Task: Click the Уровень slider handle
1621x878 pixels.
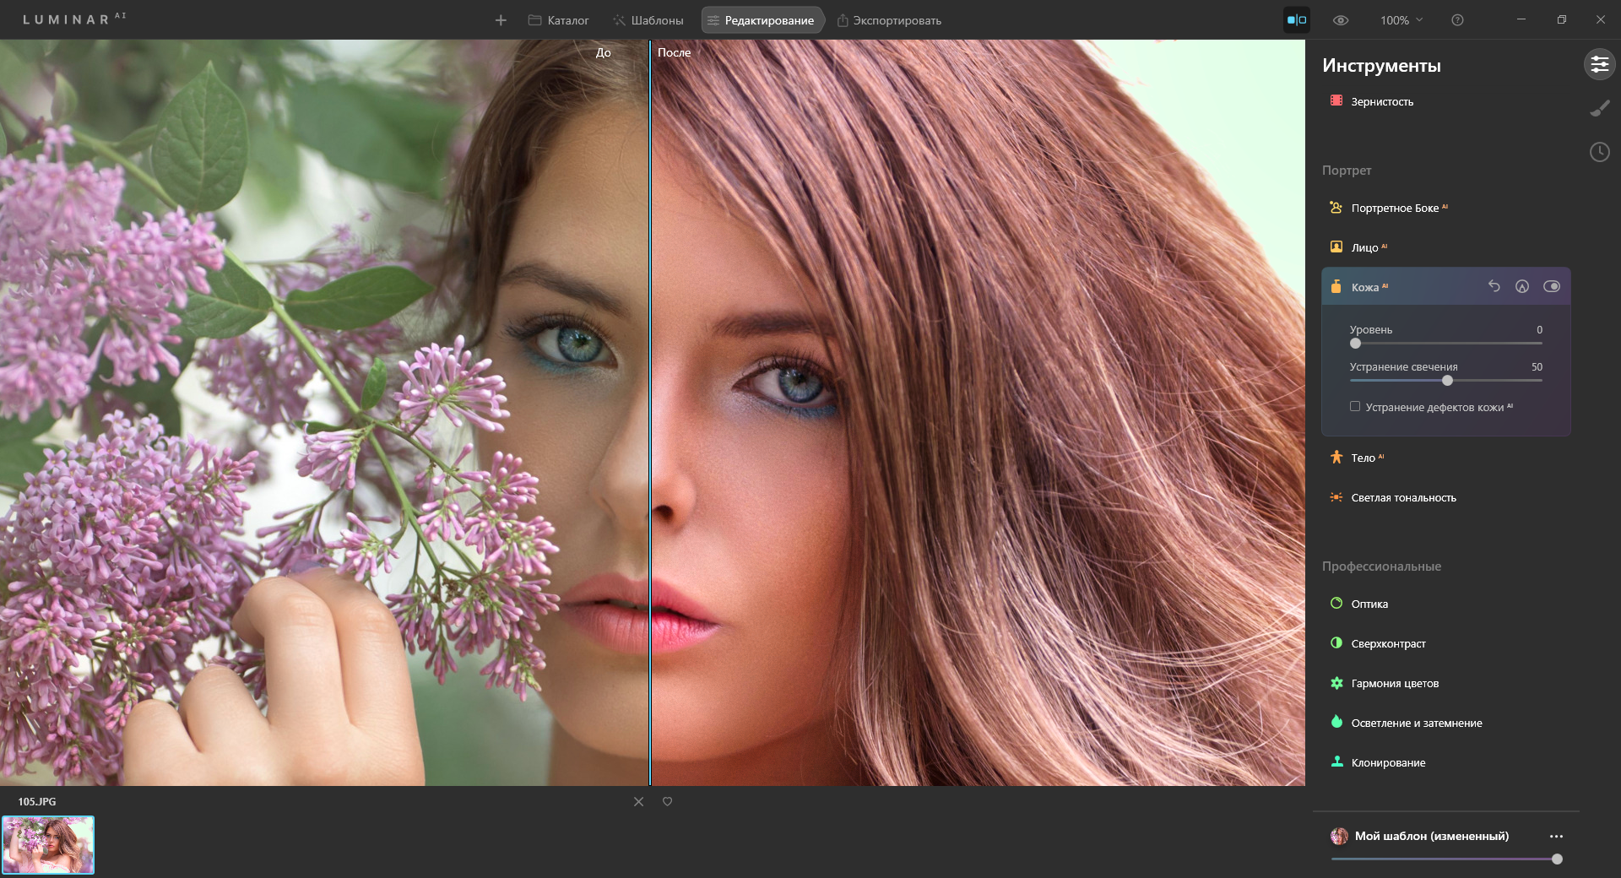Action: point(1355,343)
